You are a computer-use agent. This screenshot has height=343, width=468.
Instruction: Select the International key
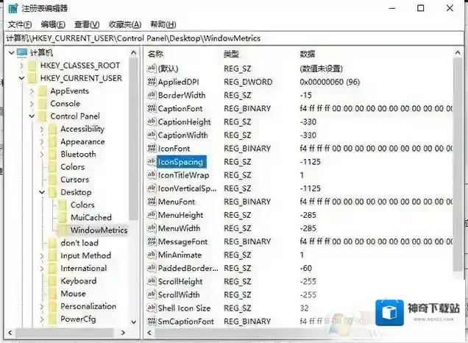(84, 268)
